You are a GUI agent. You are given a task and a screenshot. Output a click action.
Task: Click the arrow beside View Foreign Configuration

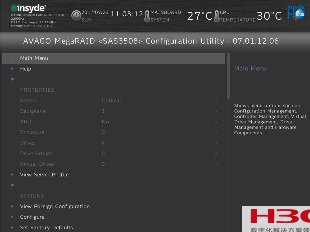[12, 206]
